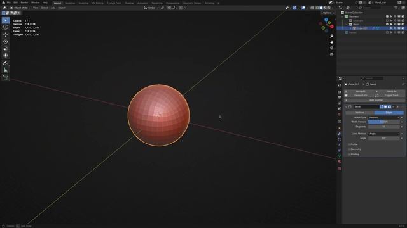Switch to the Geometry Nodes workspace tab

[192, 3]
